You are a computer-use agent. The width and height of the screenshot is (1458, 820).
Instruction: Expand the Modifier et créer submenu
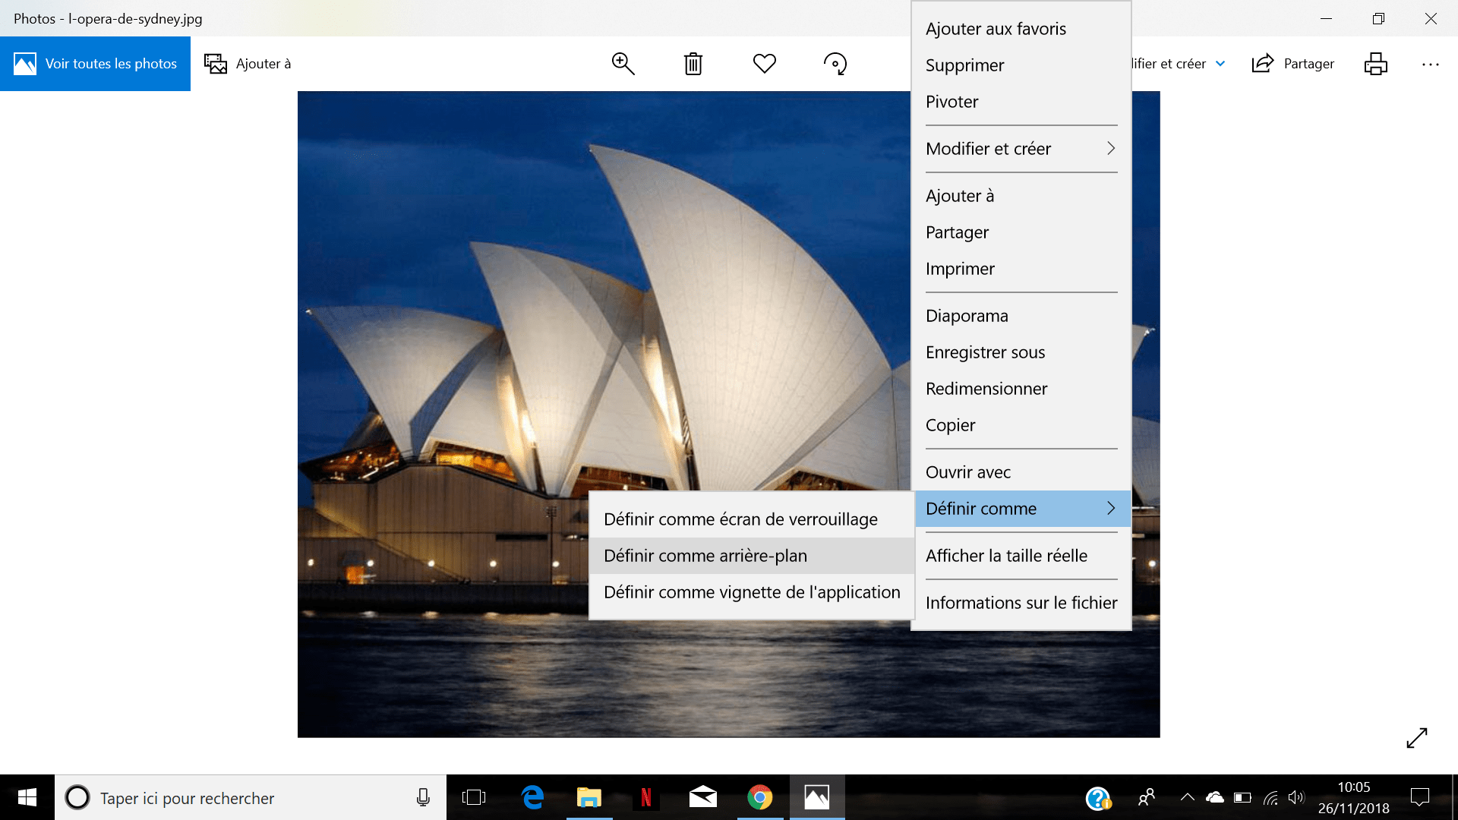[1021, 149]
